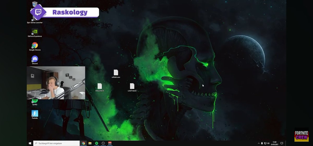Open the notification center icon
313x146 pixels.
pos(282,143)
